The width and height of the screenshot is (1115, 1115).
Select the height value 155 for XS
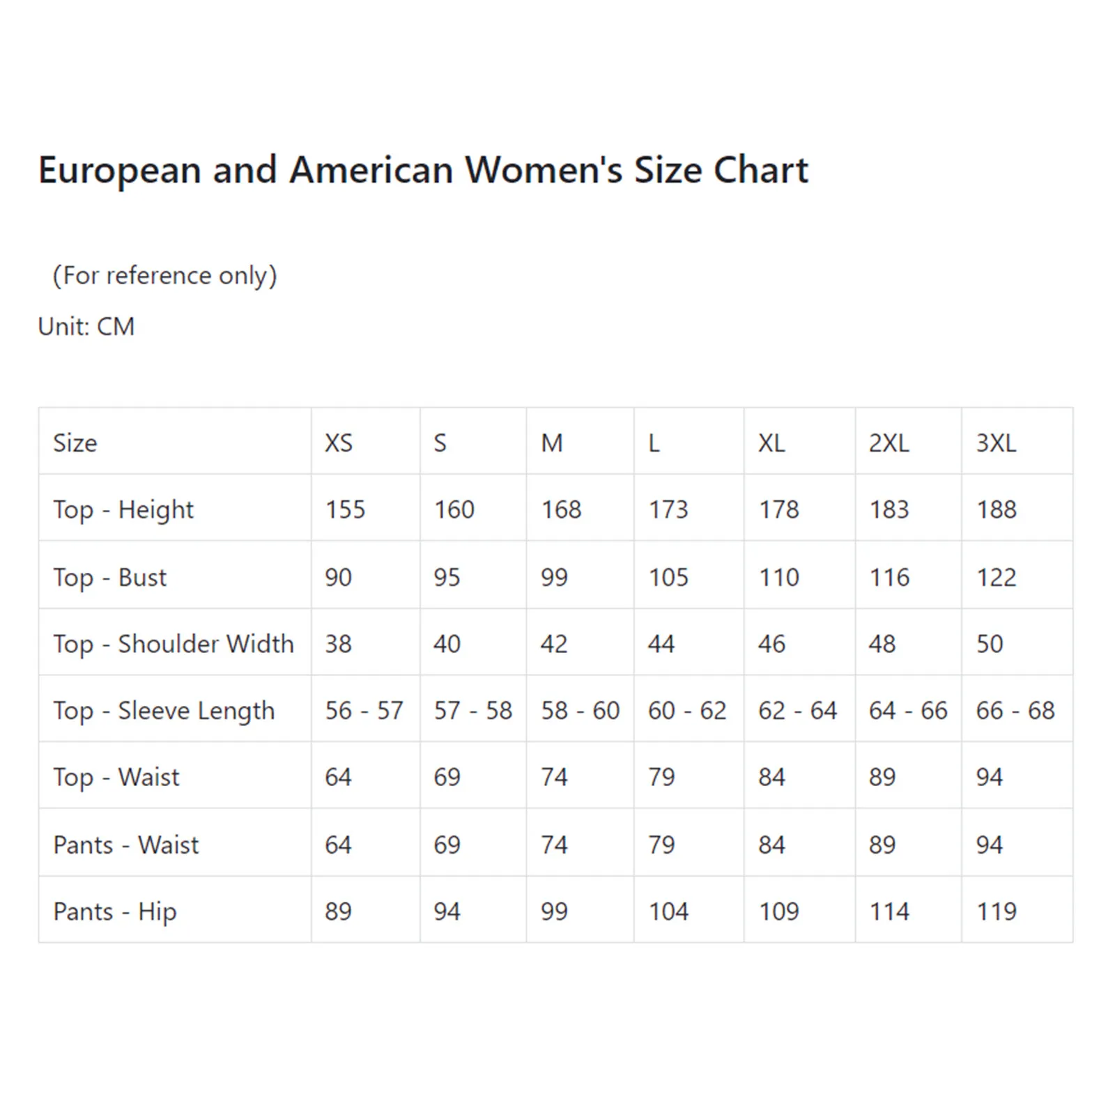click(345, 510)
